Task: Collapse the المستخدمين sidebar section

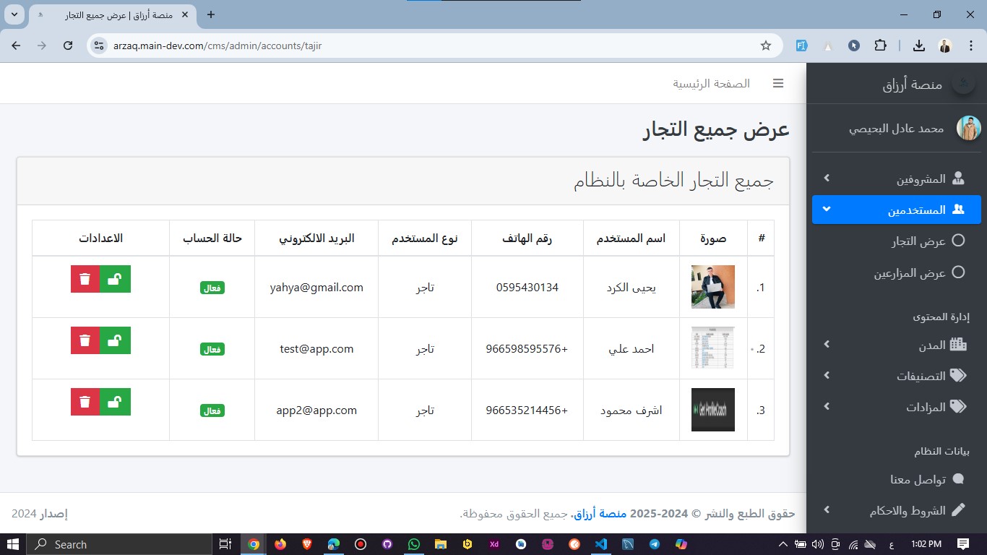Action: coord(896,210)
